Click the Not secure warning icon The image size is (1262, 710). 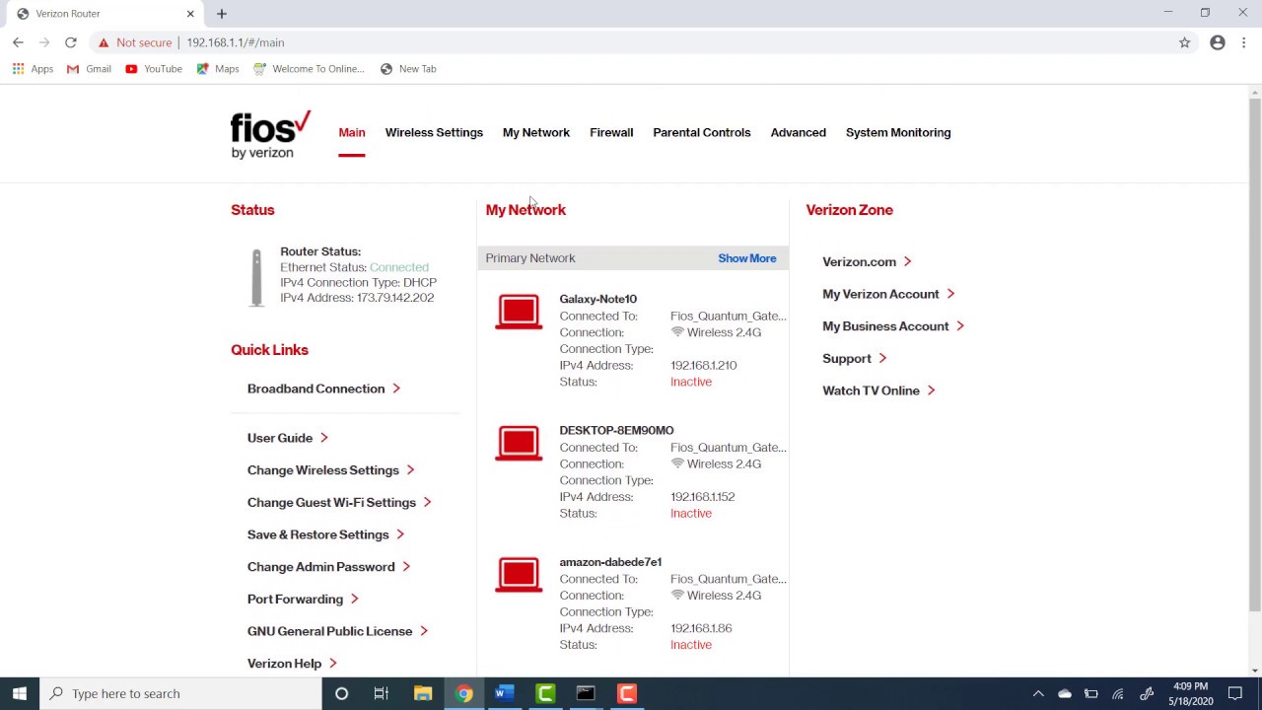pos(104,42)
